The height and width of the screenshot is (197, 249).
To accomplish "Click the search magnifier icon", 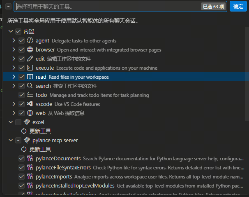I will (x=30, y=86).
